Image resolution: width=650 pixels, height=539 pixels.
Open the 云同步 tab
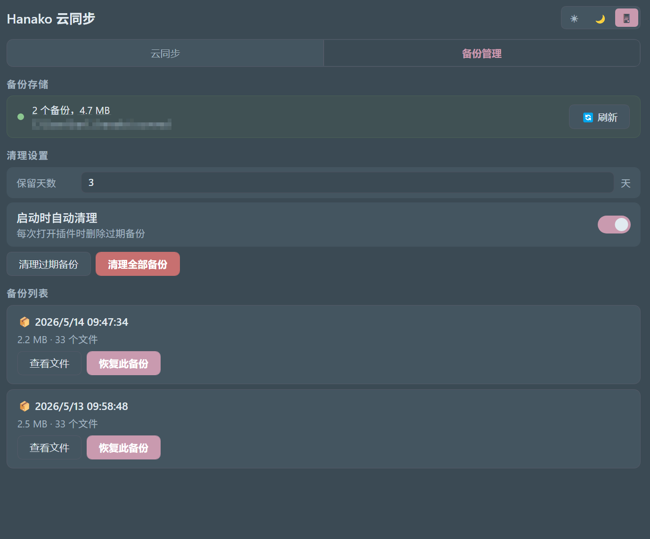click(165, 53)
